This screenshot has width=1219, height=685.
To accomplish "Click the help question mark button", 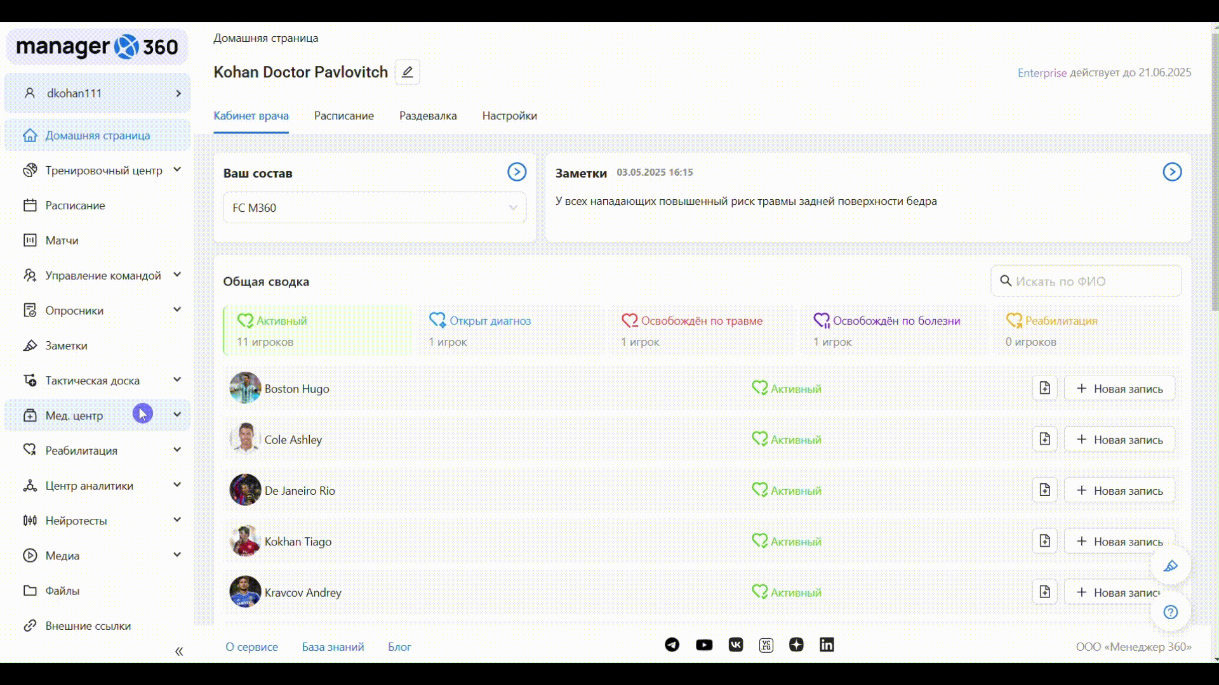I will coord(1170,612).
